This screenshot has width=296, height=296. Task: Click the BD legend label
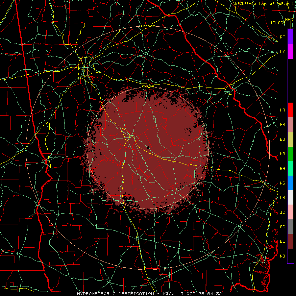click(282, 139)
